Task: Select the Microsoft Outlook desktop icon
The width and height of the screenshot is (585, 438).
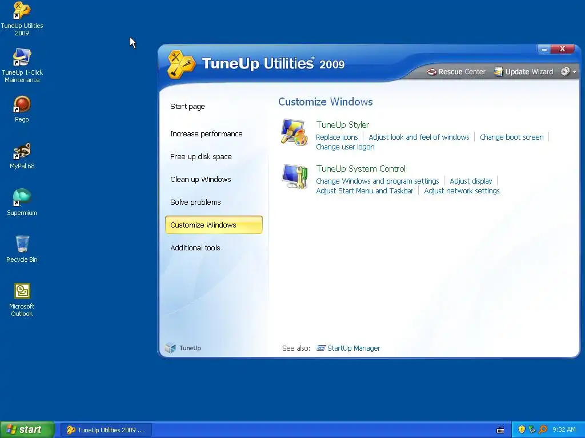Action: 22,300
